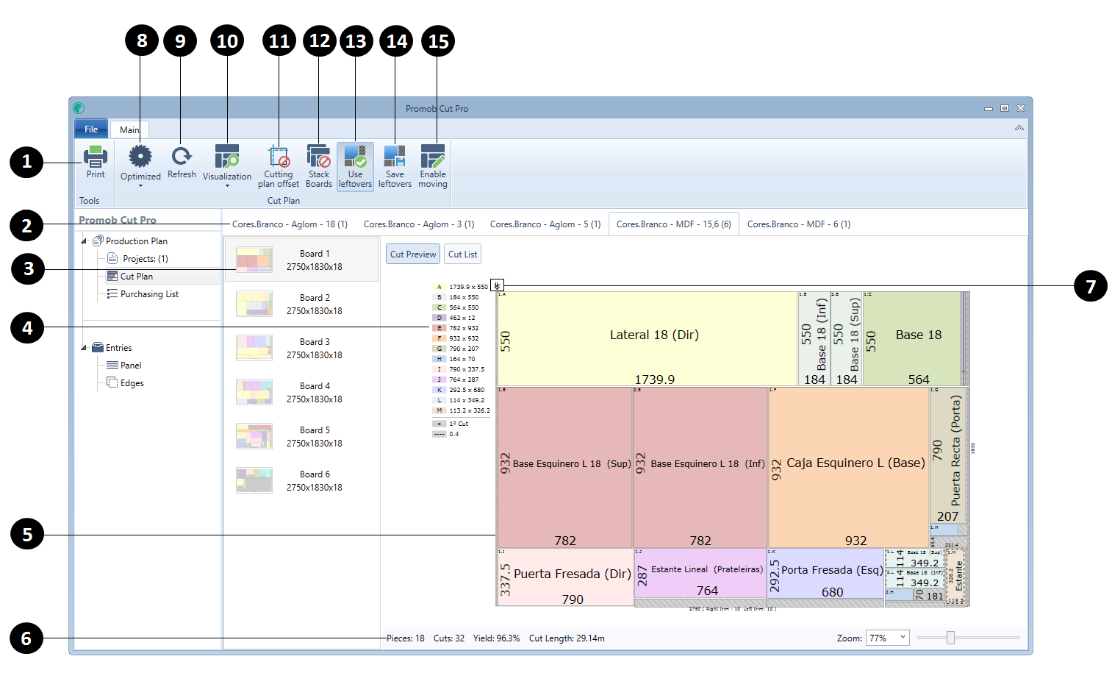This screenshot has width=1112, height=673.
Task: Open the Optimized saw blade tool
Action: pyautogui.click(x=140, y=156)
